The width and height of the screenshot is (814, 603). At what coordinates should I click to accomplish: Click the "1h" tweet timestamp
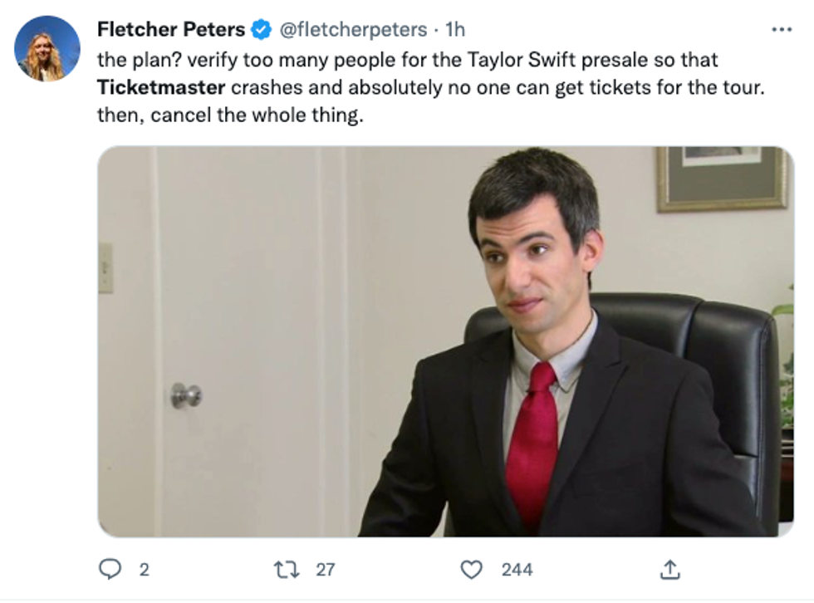click(x=455, y=30)
